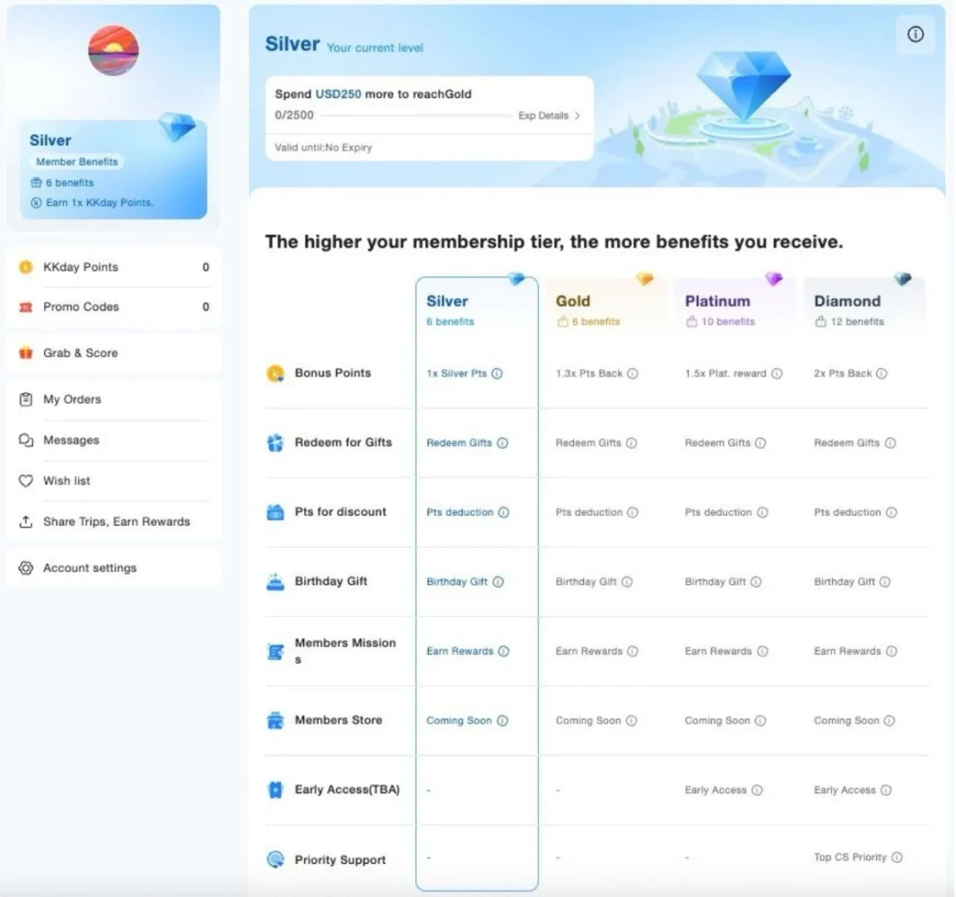The width and height of the screenshot is (956, 897).
Task: Click the Earn 1x KKday Points line
Action: [x=92, y=203]
